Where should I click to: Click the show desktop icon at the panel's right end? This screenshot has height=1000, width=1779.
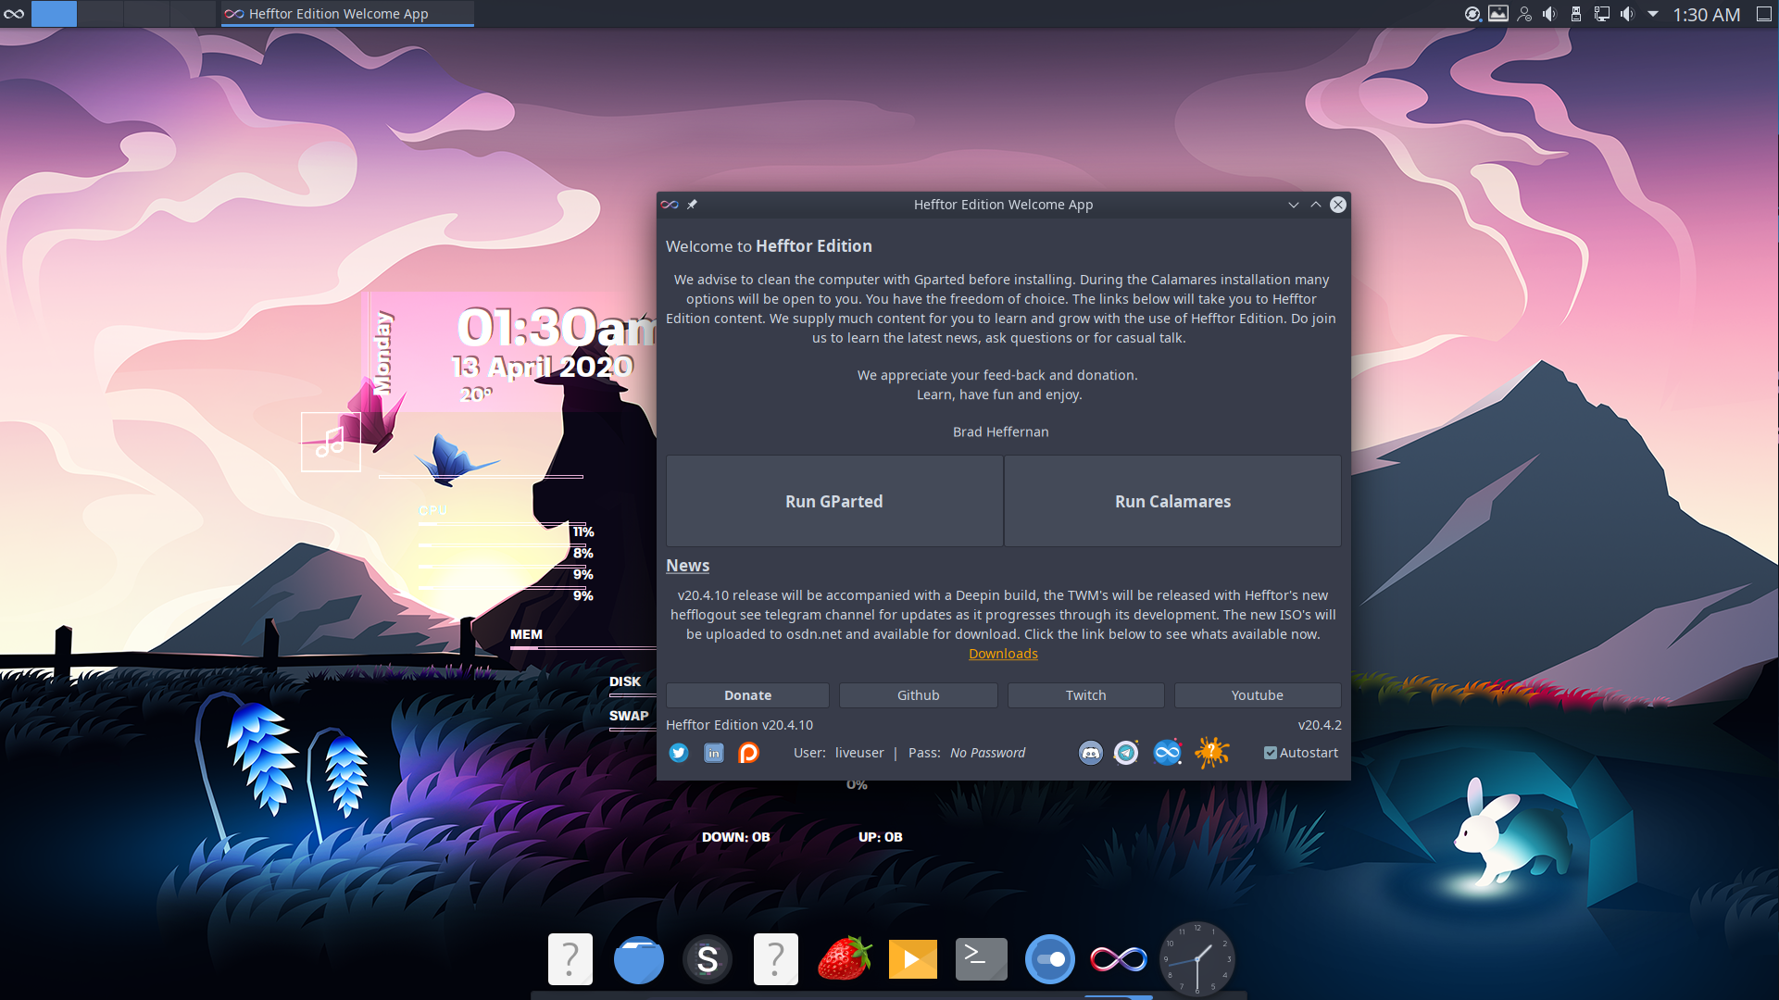click(1764, 14)
